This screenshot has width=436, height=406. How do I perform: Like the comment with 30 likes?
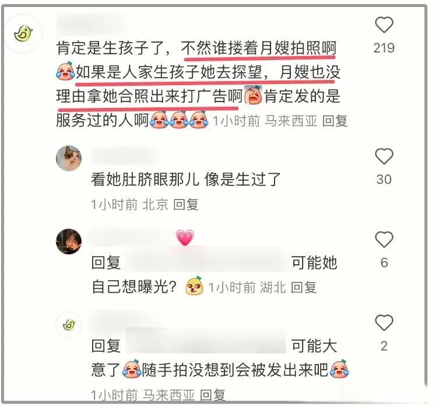(x=384, y=156)
